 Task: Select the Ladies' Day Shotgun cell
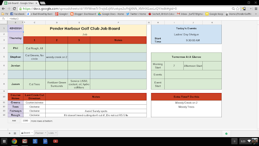186,34
